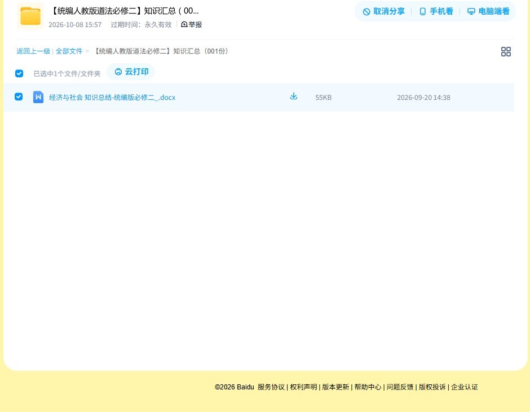Click the yellow shared folder icon
530x412 pixels.
click(x=30, y=16)
